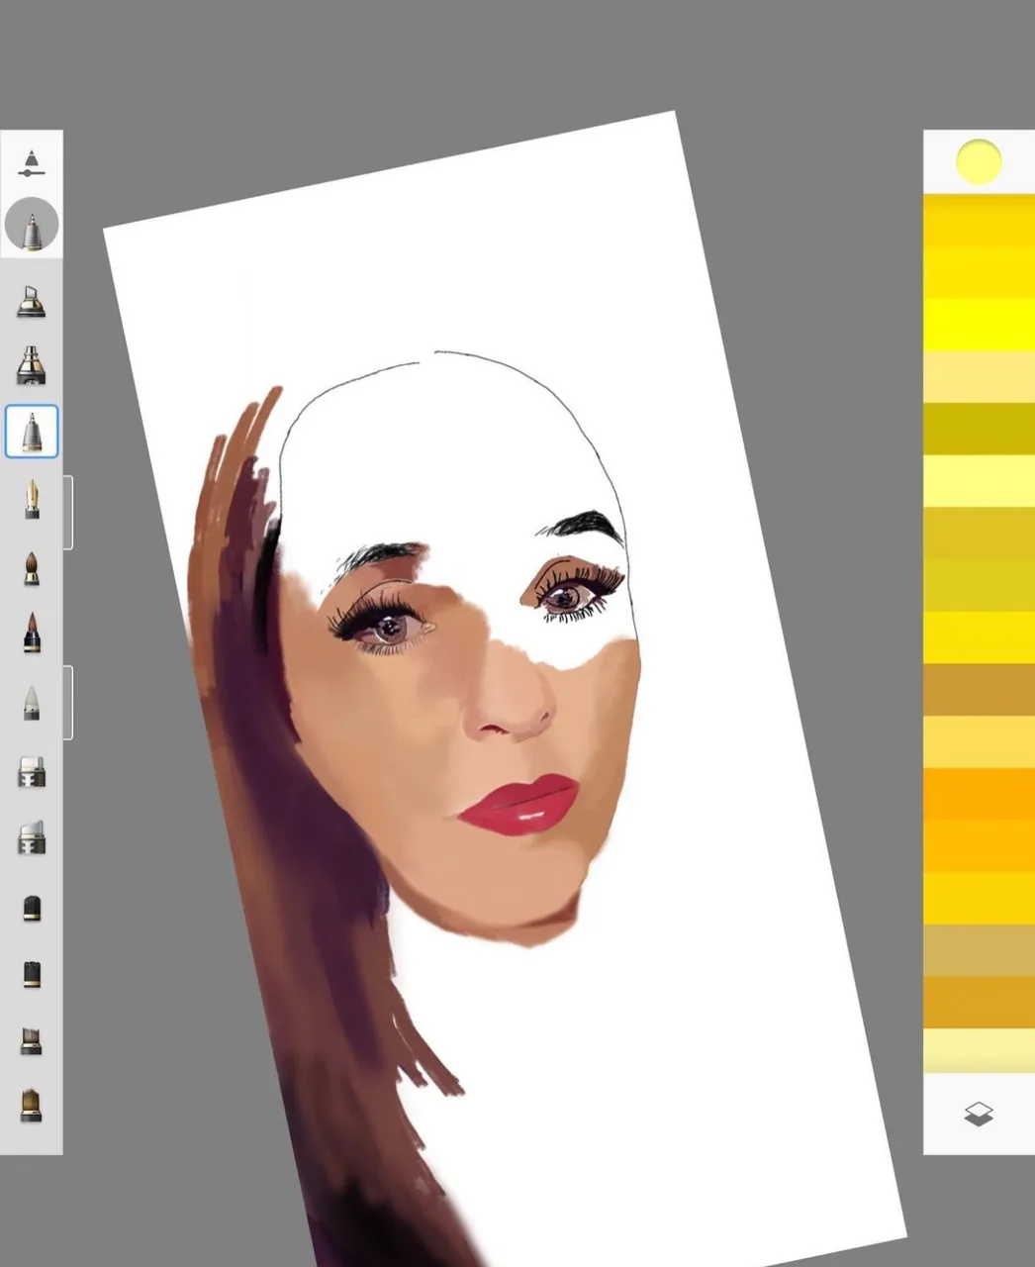Image resolution: width=1035 pixels, height=1267 pixels.
Task: Pick the pale gray cone-tip brush
Action: pos(32,702)
